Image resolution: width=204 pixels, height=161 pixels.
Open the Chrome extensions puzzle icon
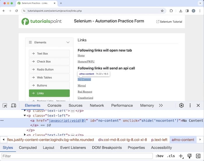[x=171, y=11]
